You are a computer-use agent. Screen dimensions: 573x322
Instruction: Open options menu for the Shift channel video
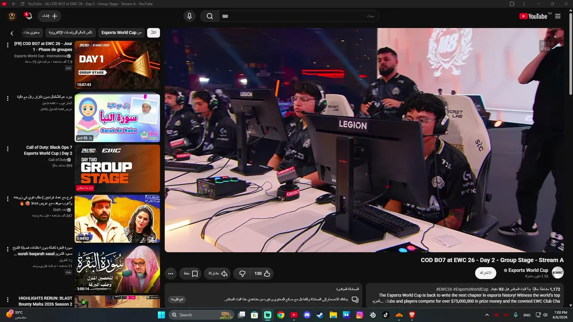point(8,199)
